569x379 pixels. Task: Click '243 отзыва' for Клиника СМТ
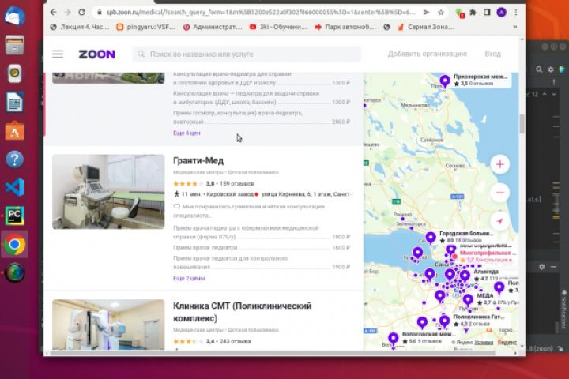235,341
